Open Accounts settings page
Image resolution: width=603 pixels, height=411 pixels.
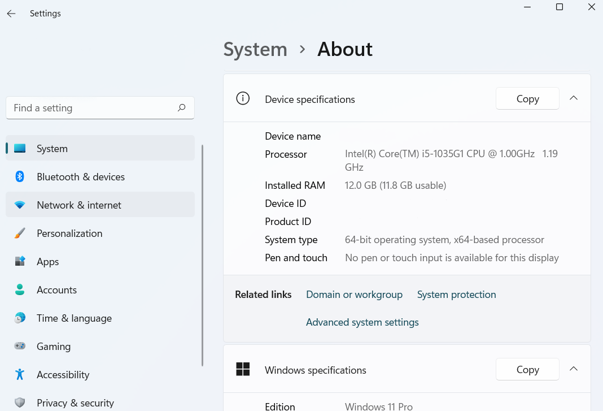tap(100, 289)
